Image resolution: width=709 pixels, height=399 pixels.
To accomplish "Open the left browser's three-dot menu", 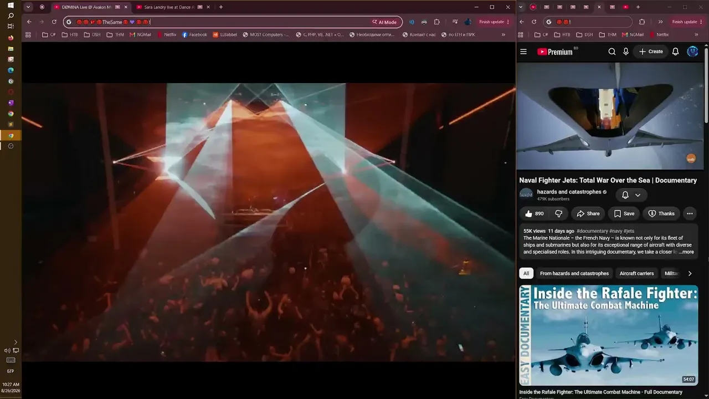I will pyautogui.click(x=508, y=22).
